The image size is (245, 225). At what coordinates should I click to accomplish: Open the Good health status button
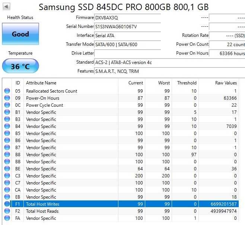point(20,34)
